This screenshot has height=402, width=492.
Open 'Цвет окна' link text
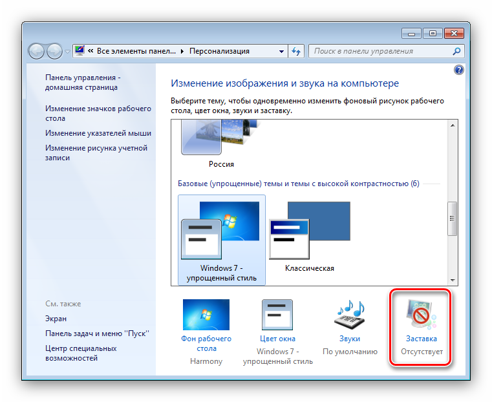tap(277, 339)
